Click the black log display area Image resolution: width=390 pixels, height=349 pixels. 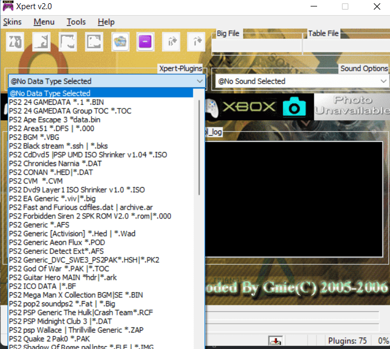click(294, 199)
